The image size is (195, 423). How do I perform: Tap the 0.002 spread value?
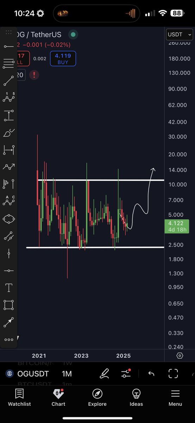(x=40, y=59)
